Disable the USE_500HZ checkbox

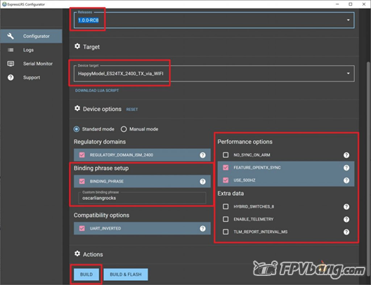[x=226, y=180]
